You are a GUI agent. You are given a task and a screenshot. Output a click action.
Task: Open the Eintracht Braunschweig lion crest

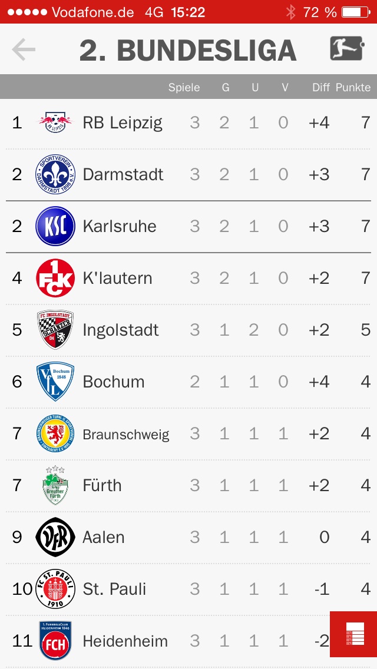point(55,433)
